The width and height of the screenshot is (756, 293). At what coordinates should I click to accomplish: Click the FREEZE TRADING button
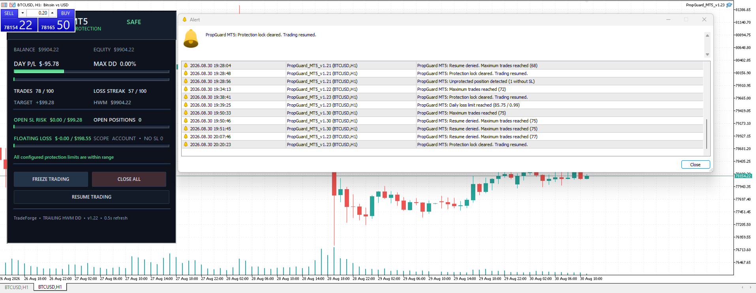click(x=51, y=179)
